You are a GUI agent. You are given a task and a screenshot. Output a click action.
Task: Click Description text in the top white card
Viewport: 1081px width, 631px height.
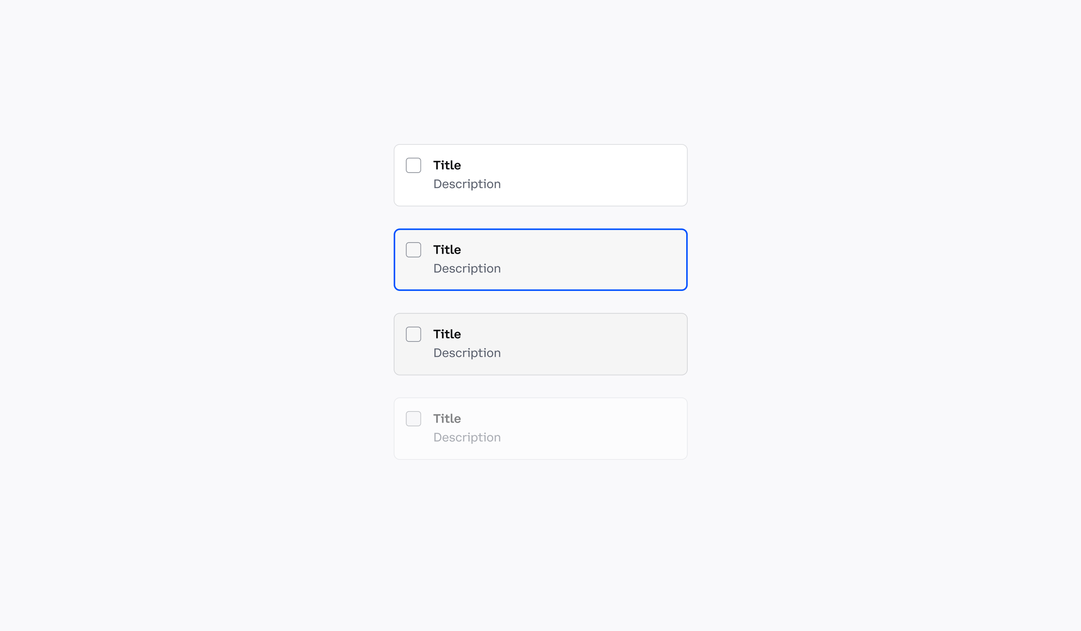[x=467, y=185]
